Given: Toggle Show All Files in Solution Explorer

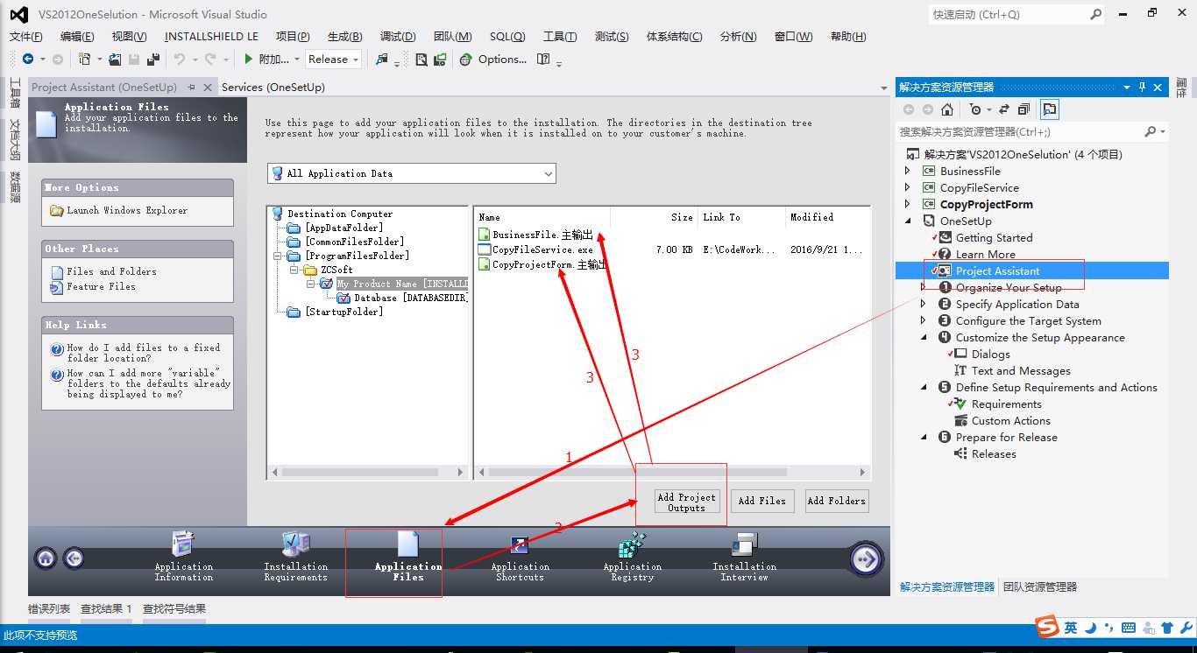Looking at the screenshot, I should click(x=1050, y=109).
